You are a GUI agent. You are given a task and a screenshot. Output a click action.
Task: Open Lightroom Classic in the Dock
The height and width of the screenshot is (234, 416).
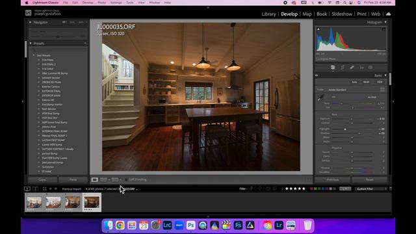[167, 226]
